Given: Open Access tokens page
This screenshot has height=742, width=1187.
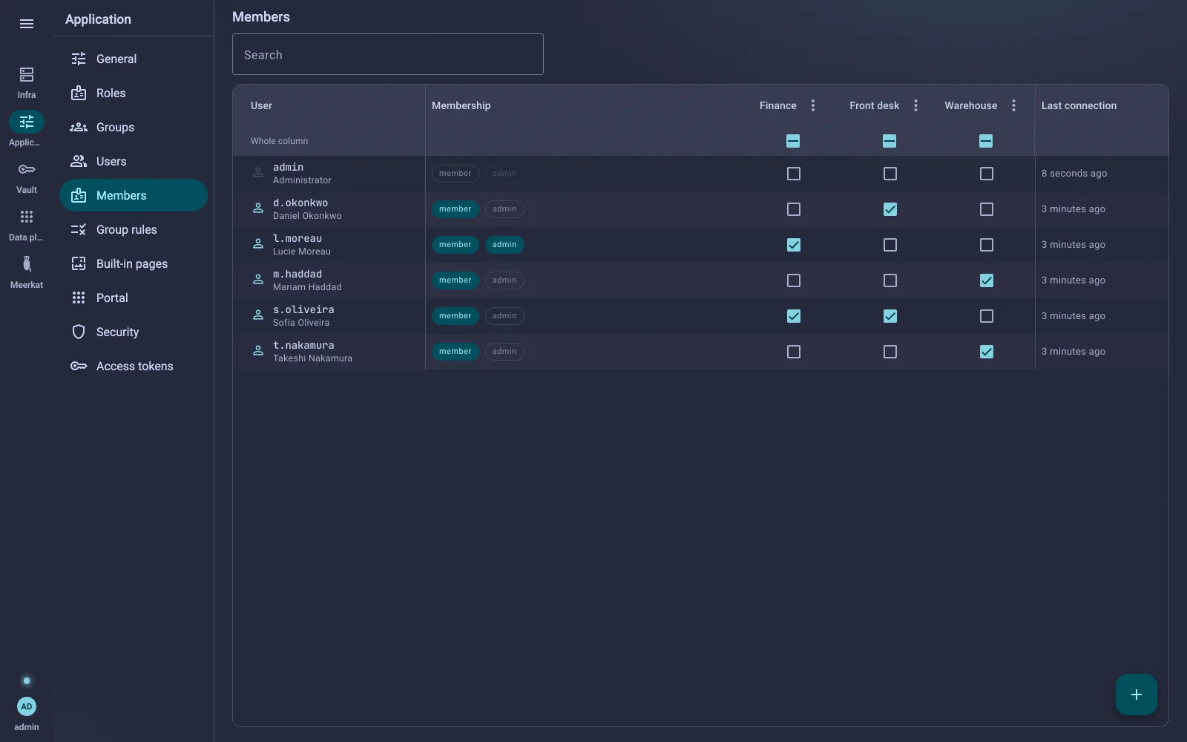Looking at the screenshot, I should 134,366.
